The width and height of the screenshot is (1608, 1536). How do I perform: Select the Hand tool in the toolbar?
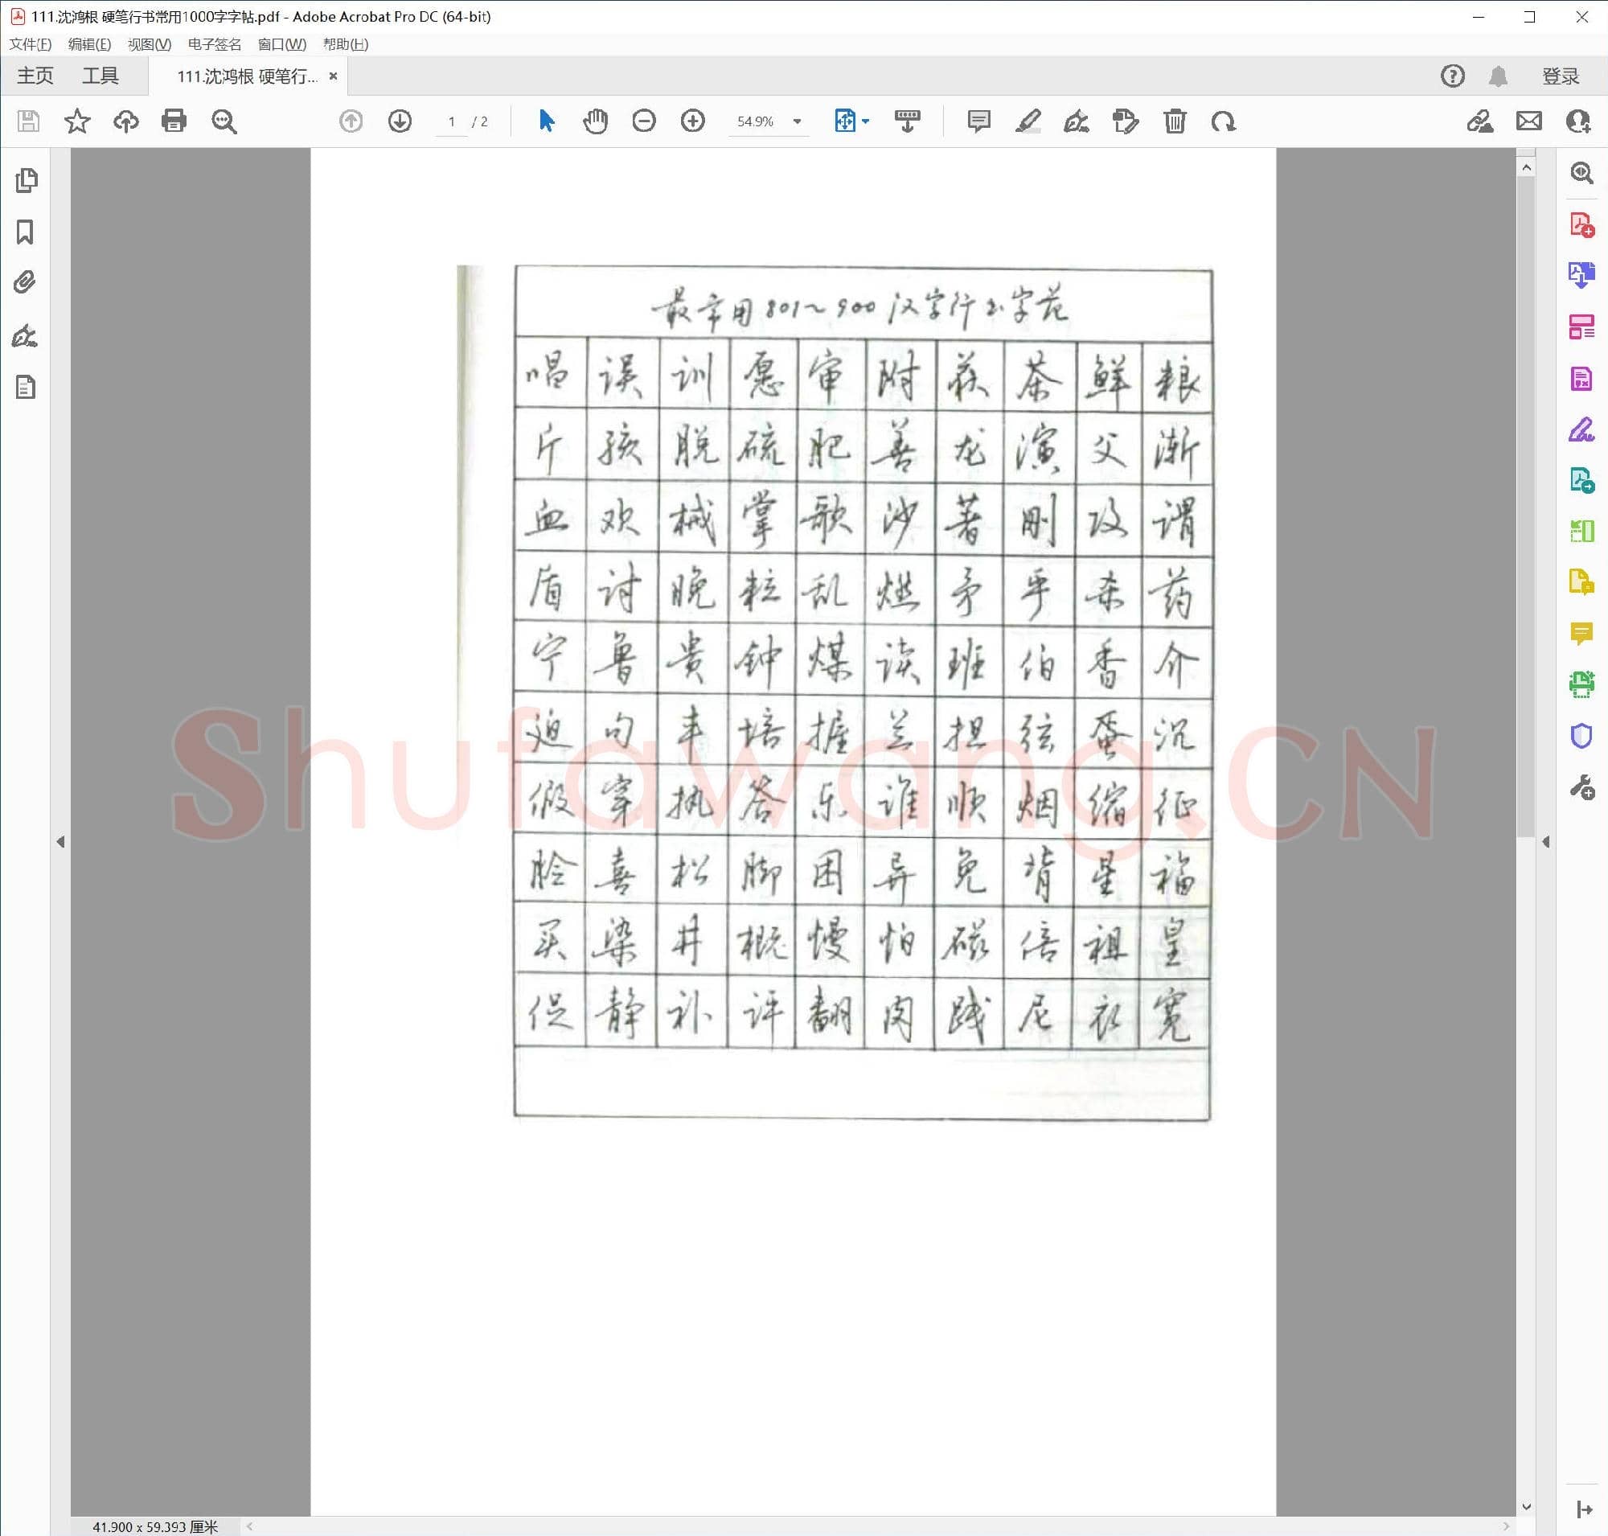595,121
